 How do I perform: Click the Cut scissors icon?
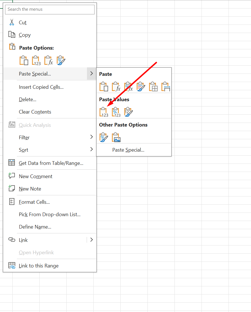[12, 22]
